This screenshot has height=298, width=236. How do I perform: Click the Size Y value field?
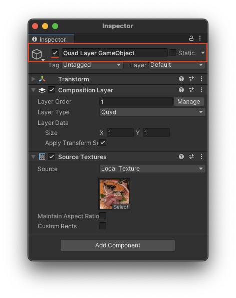(156, 132)
